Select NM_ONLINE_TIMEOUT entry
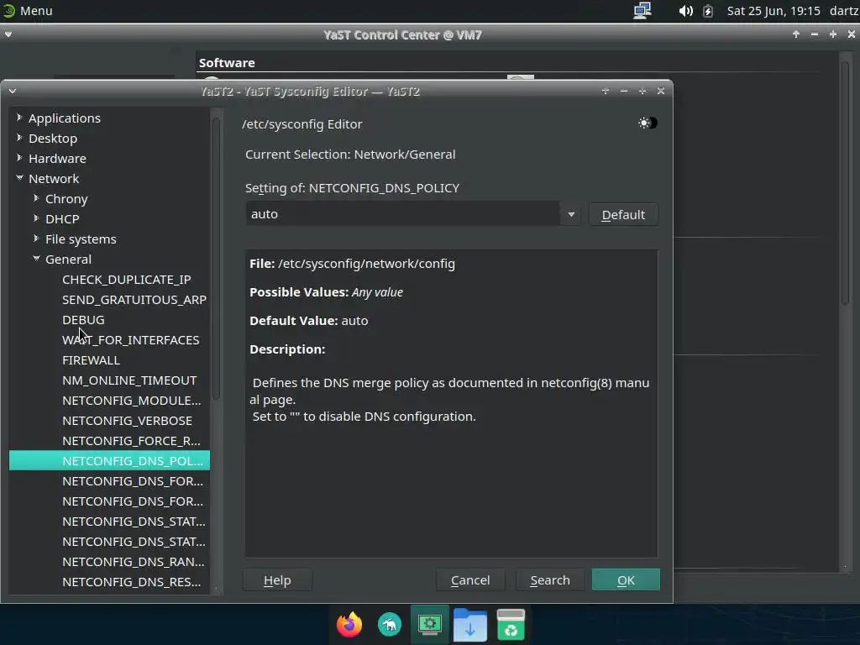This screenshot has height=645, width=860. 129,380
